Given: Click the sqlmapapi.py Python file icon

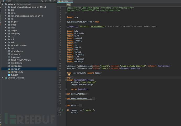Looking at the screenshot, I should (9, 72).
